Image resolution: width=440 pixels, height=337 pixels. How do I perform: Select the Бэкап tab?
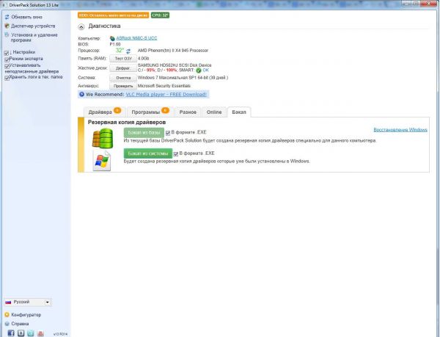click(x=239, y=112)
